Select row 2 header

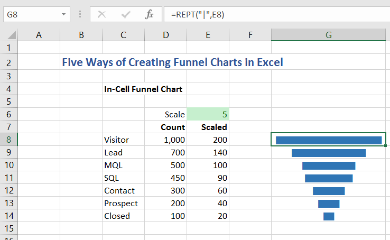tap(8, 62)
